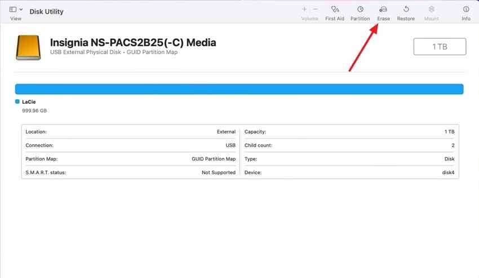Click the Child count value 2
Viewport: 479px width, 278px height.
click(x=453, y=145)
